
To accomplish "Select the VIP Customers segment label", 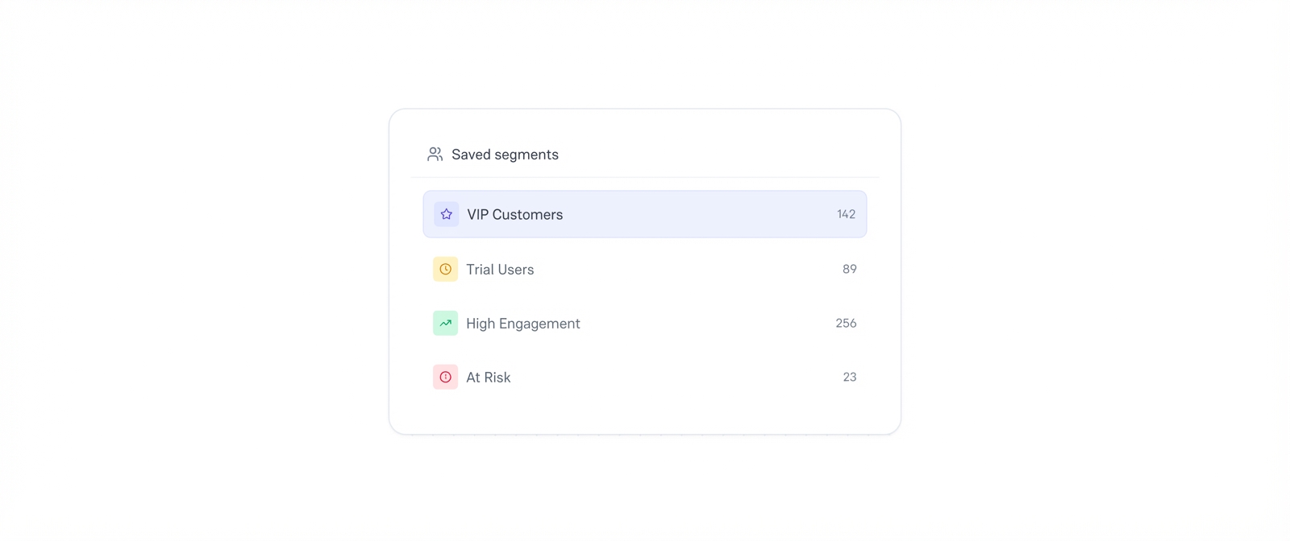I will 514,215.
